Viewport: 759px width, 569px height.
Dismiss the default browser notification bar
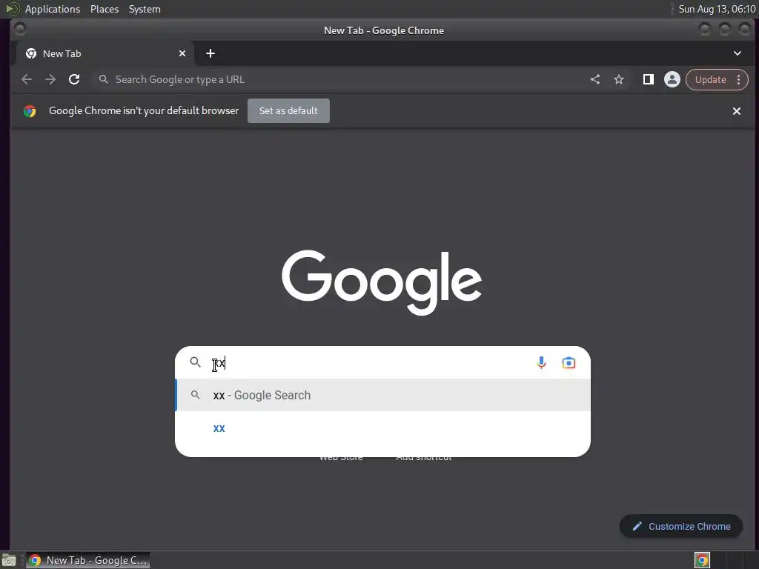click(736, 111)
